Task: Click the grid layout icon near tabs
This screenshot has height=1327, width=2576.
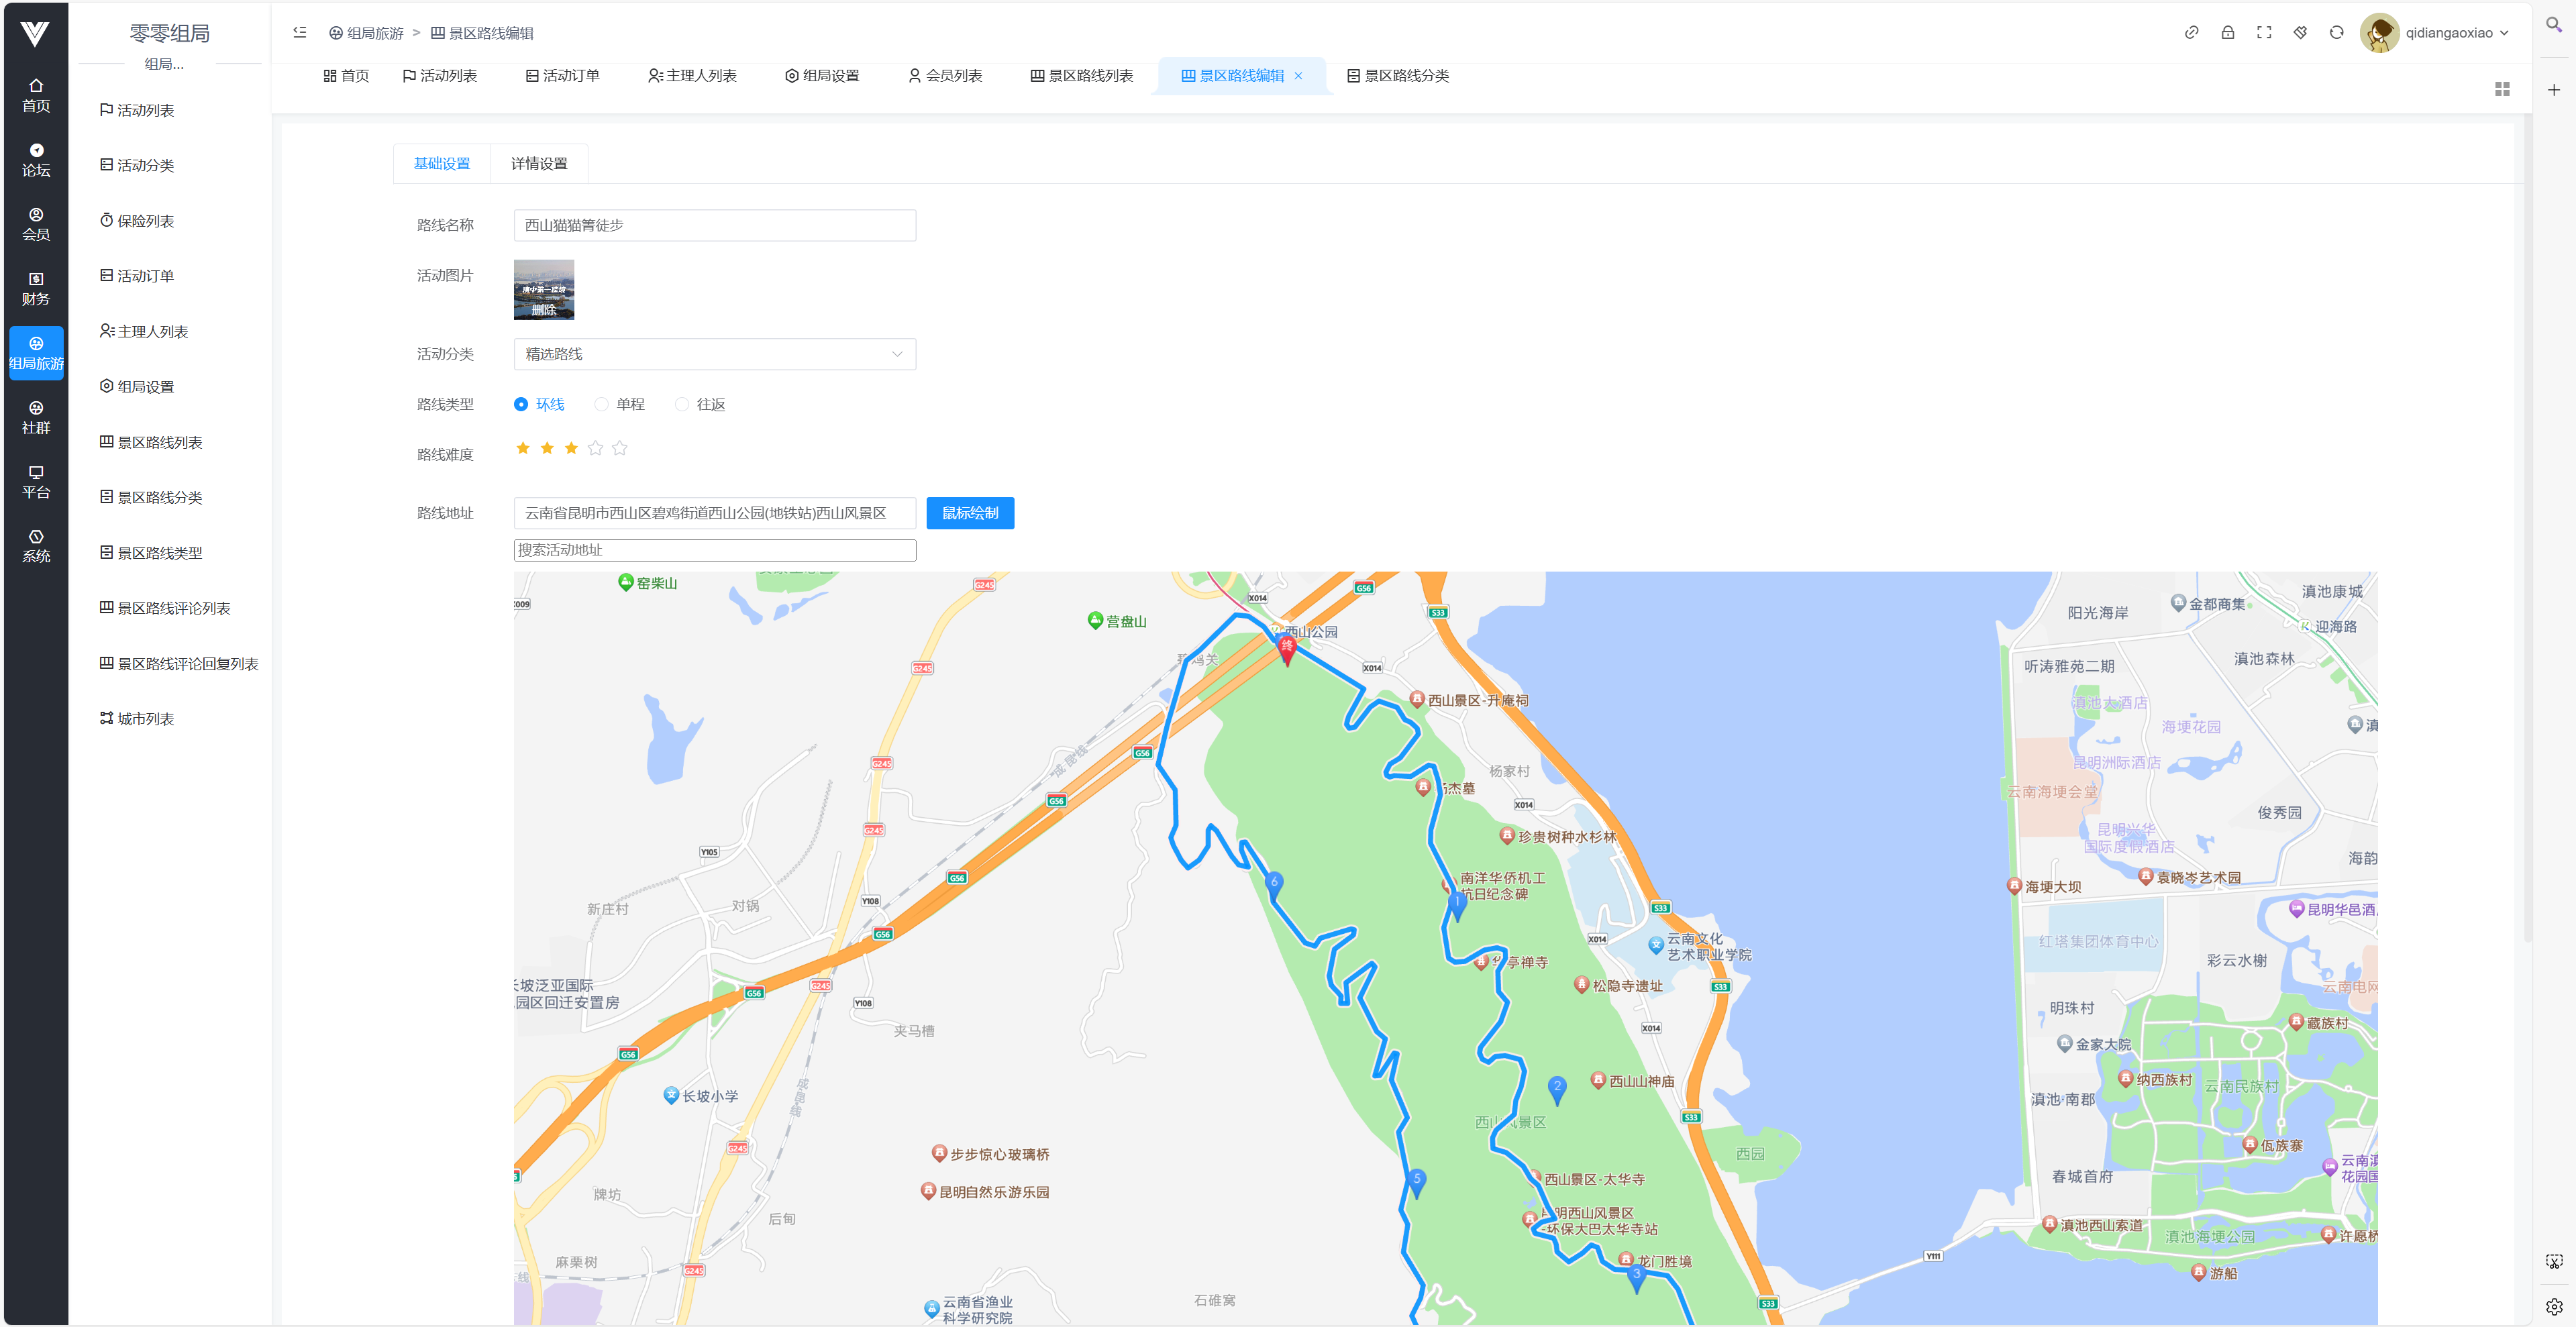Action: pyautogui.click(x=2502, y=89)
